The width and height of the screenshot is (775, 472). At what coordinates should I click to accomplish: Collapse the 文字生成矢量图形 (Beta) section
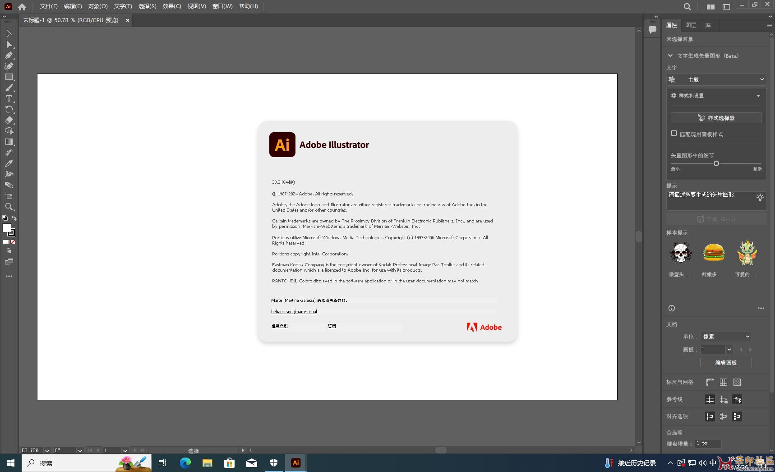(x=670, y=56)
